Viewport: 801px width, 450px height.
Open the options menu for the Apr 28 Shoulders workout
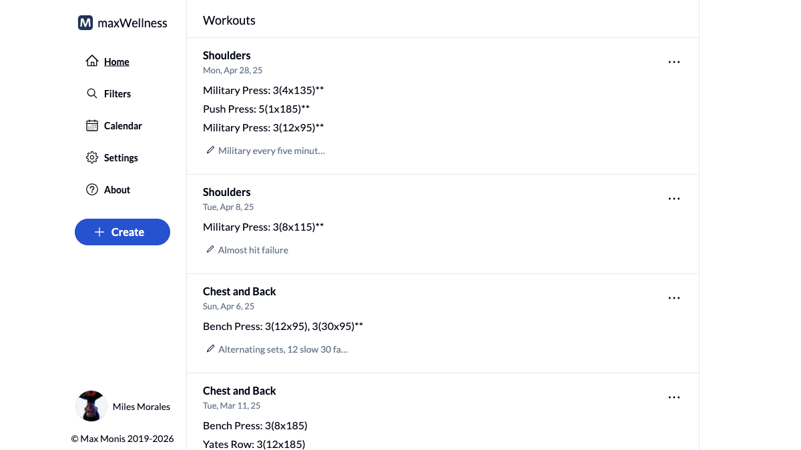[x=674, y=61]
